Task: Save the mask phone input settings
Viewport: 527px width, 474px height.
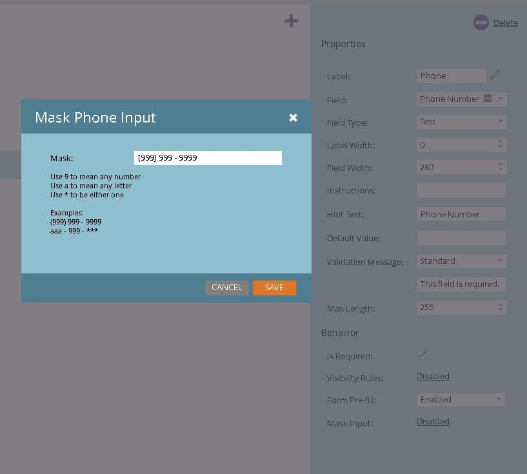Action: tap(274, 288)
